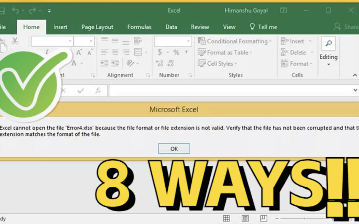Select Normal view in status bar

pyautogui.click(x=226, y=218)
